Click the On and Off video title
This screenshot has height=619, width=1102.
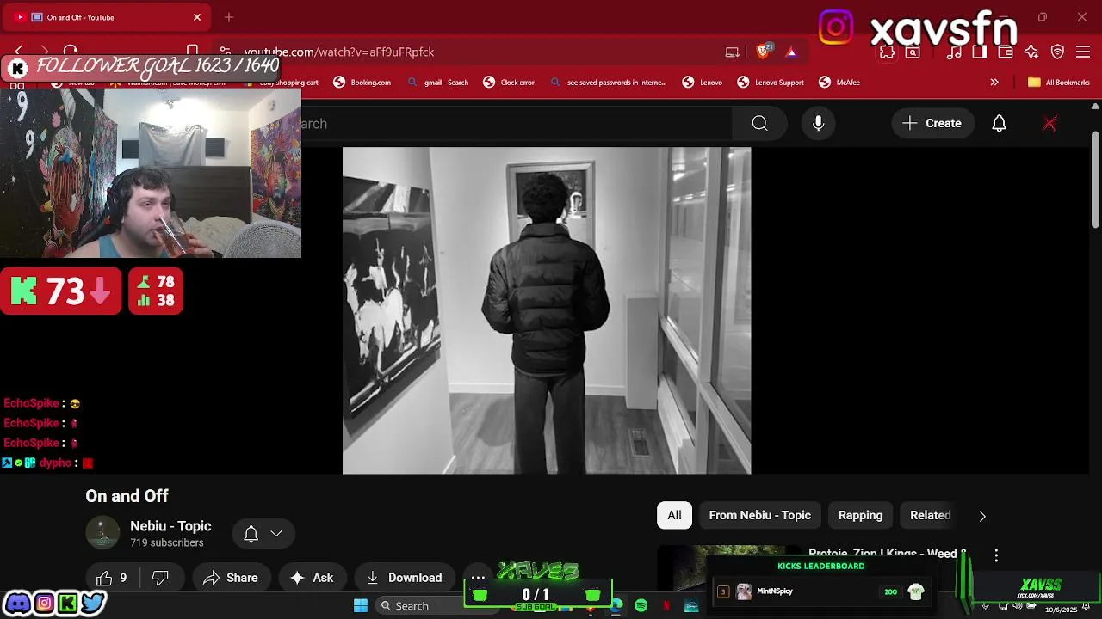pos(127,496)
